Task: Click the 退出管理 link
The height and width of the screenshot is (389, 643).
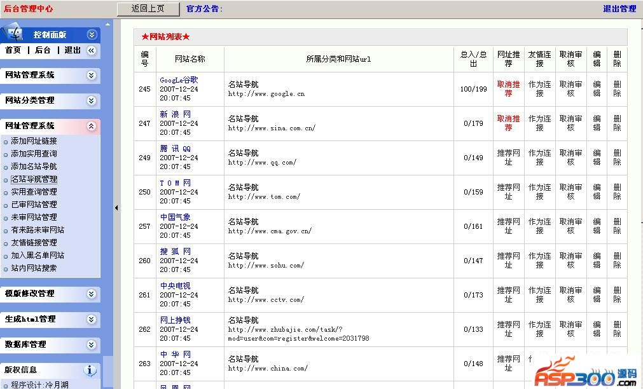Action: click(x=619, y=9)
